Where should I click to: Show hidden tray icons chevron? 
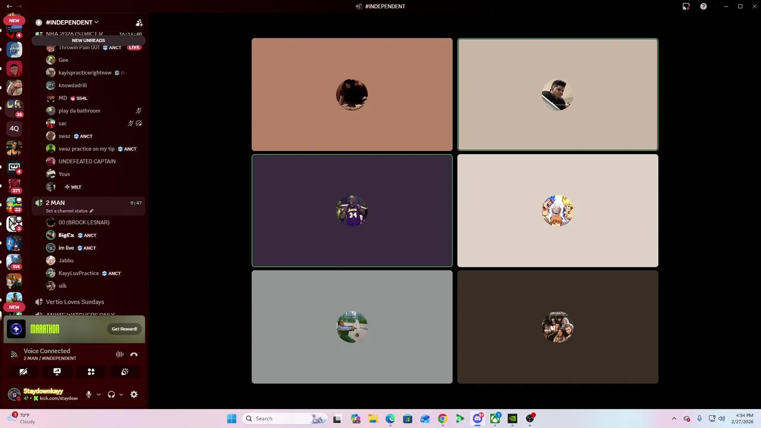tap(674, 418)
